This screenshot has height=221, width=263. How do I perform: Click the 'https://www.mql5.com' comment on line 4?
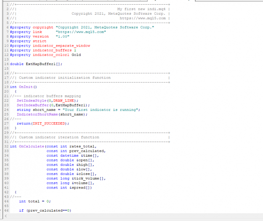coord(143,18)
